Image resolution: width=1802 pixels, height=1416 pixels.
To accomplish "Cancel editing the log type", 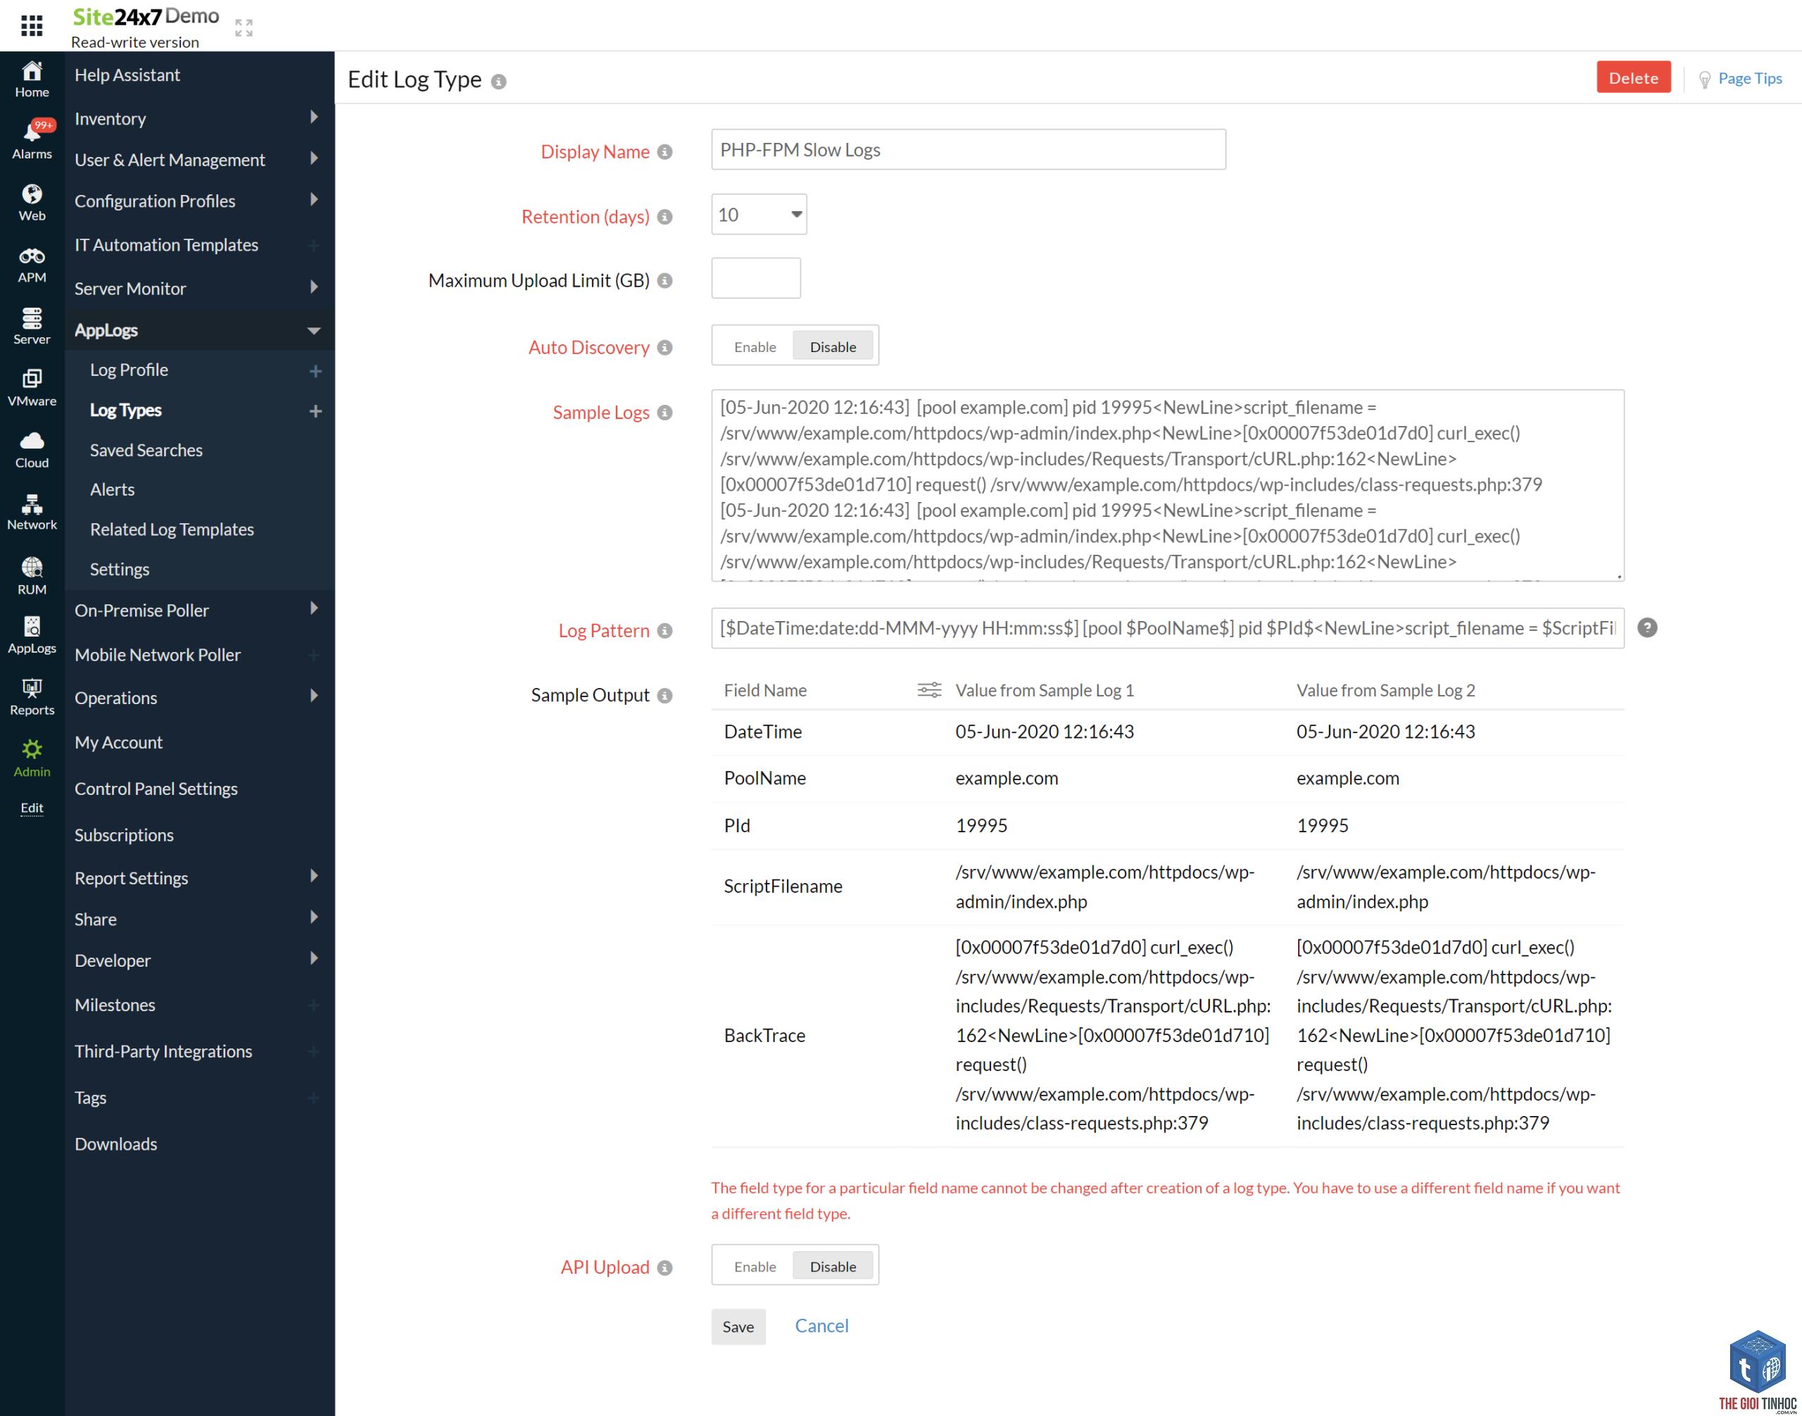I will (821, 1326).
